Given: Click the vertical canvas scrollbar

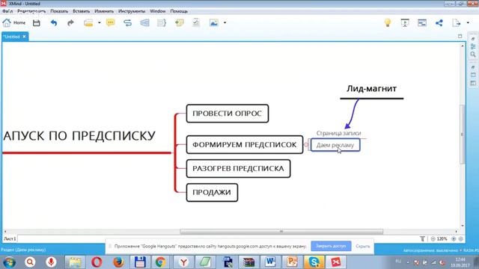Looking at the screenshot, I should click(463, 134).
